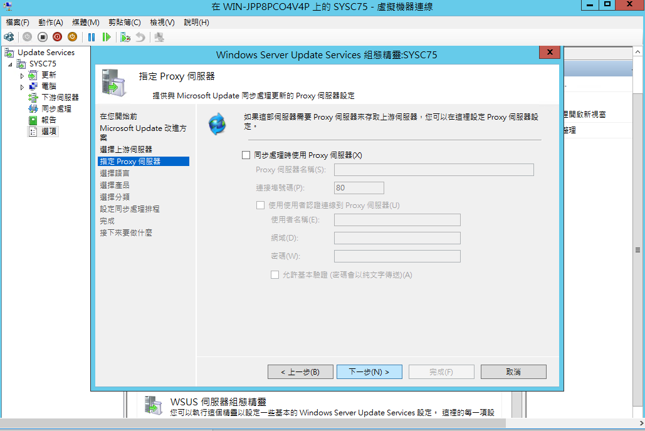Save the VM state with orange icon
The width and height of the screenshot is (645, 431).
pos(73,37)
